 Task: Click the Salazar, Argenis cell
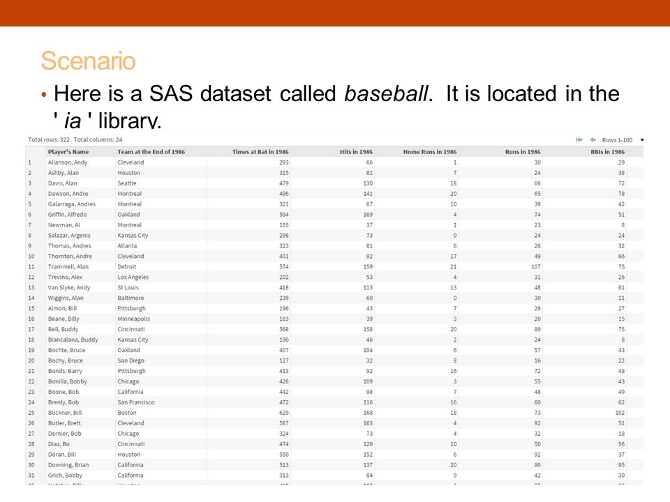pyautogui.click(x=69, y=235)
